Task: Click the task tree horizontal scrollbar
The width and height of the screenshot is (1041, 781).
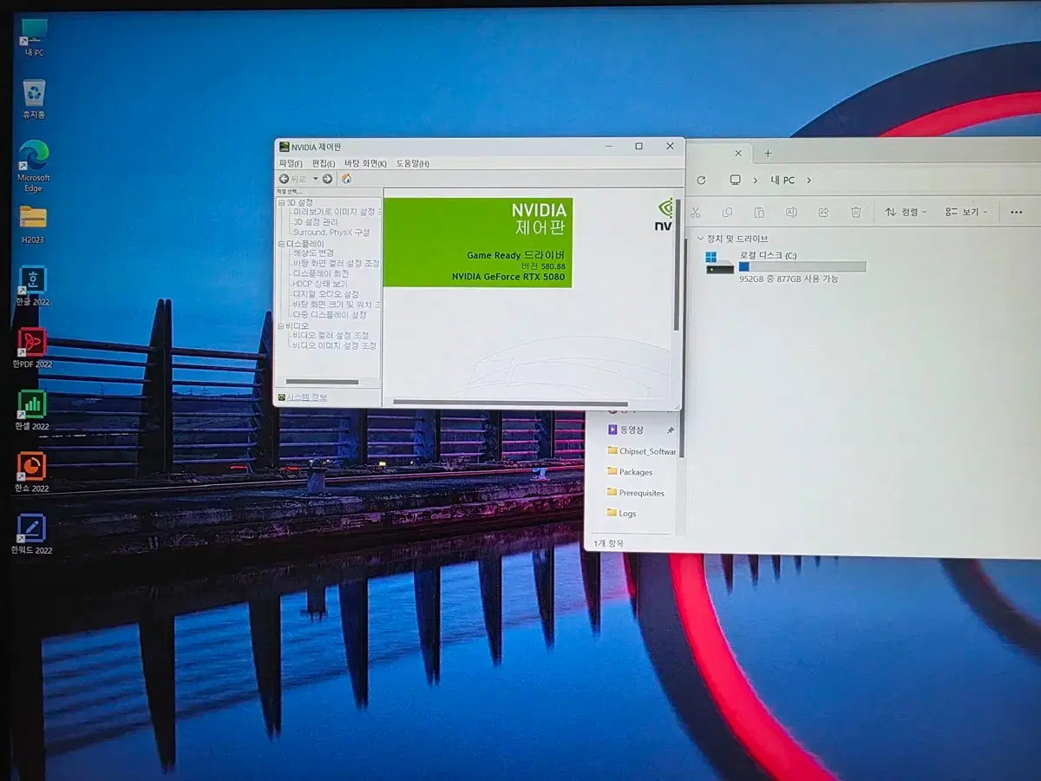Action: 322,382
